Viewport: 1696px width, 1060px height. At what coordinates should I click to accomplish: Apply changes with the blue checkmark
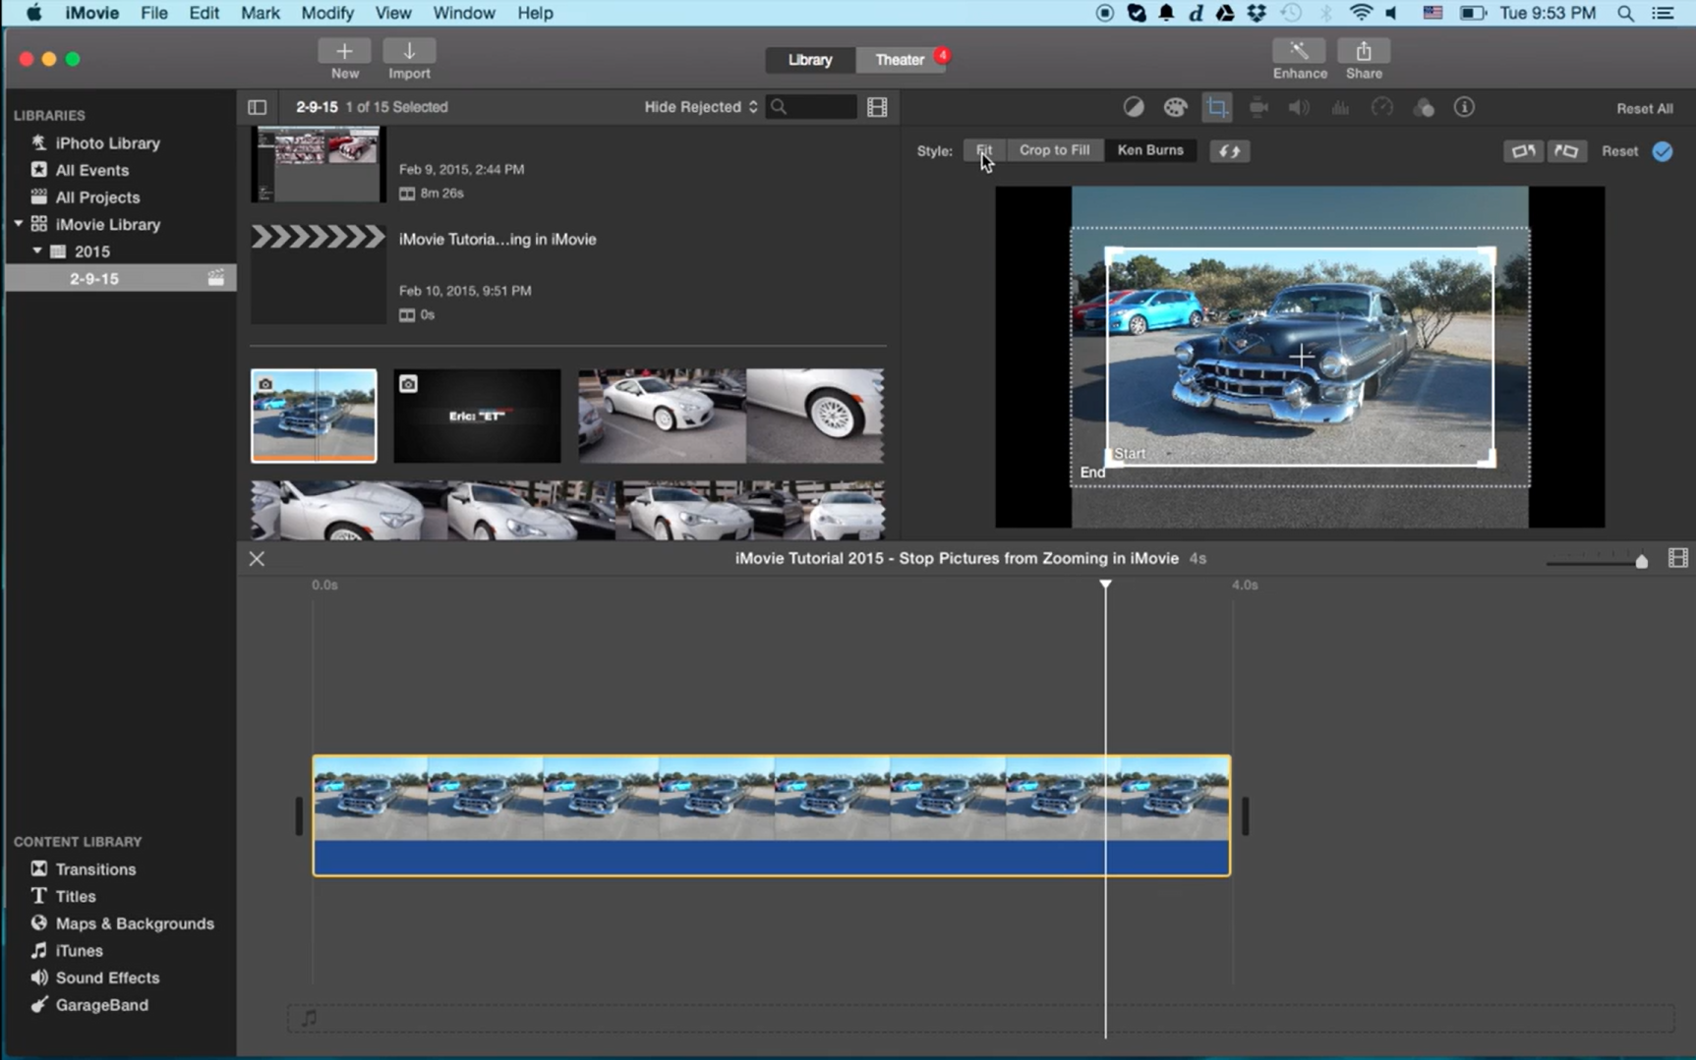tap(1664, 150)
